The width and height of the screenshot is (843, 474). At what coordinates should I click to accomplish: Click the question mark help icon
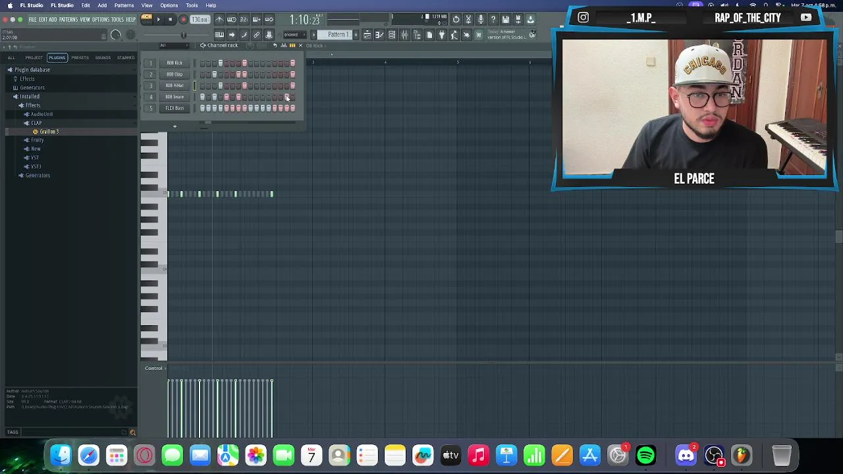click(493, 19)
